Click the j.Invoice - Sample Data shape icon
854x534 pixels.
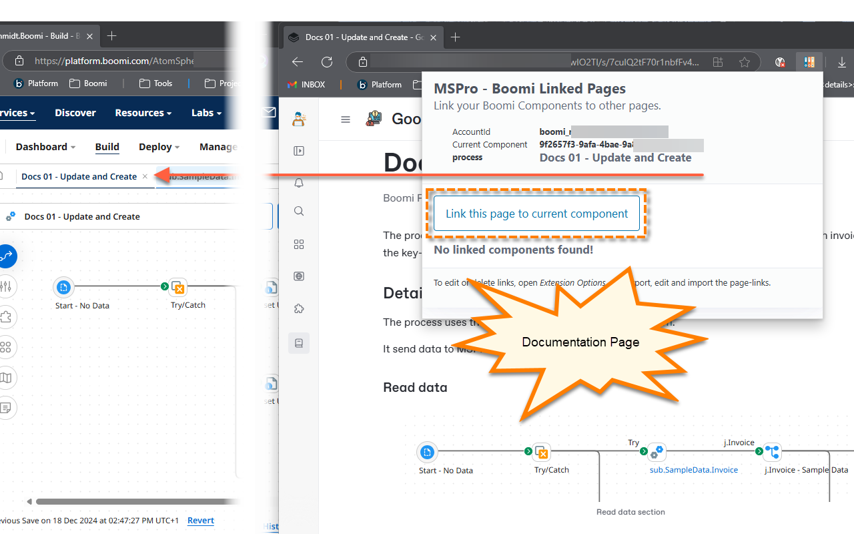coord(773,452)
